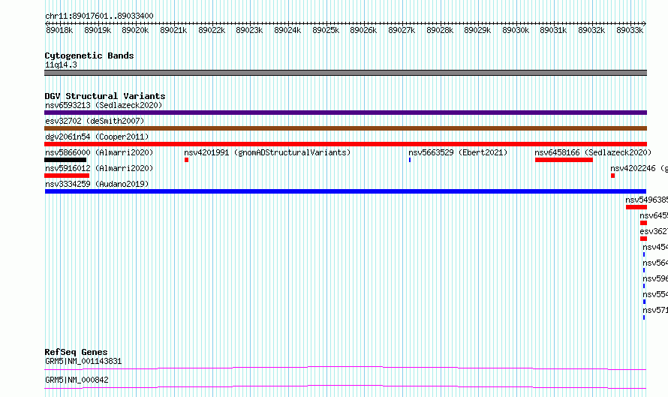This screenshot has height=397, width=668.
Task: Click the red bar under the nsv645 label
Action: pyautogui.click(x=644, y=223)
